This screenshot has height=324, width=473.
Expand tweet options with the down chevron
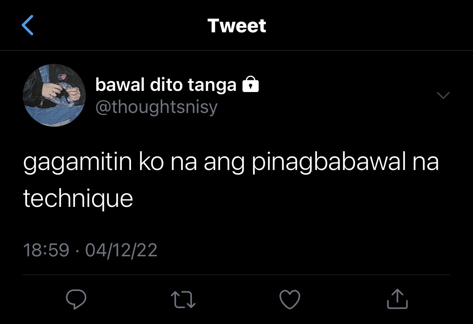click(x=443, y=95)
